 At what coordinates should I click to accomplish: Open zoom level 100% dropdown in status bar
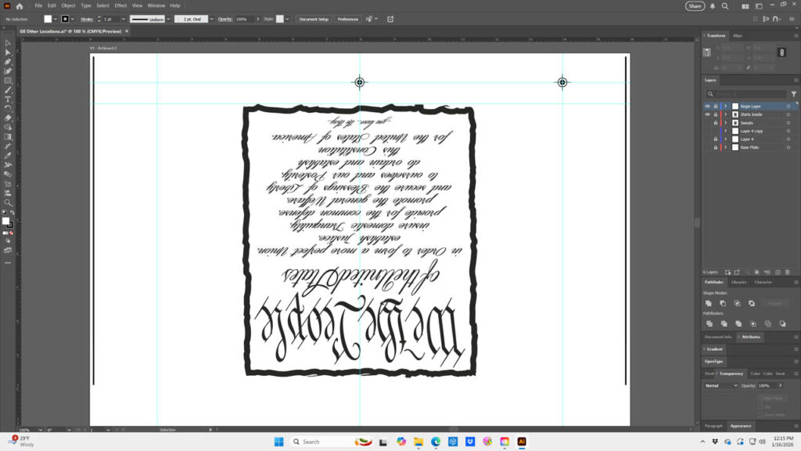41,430
